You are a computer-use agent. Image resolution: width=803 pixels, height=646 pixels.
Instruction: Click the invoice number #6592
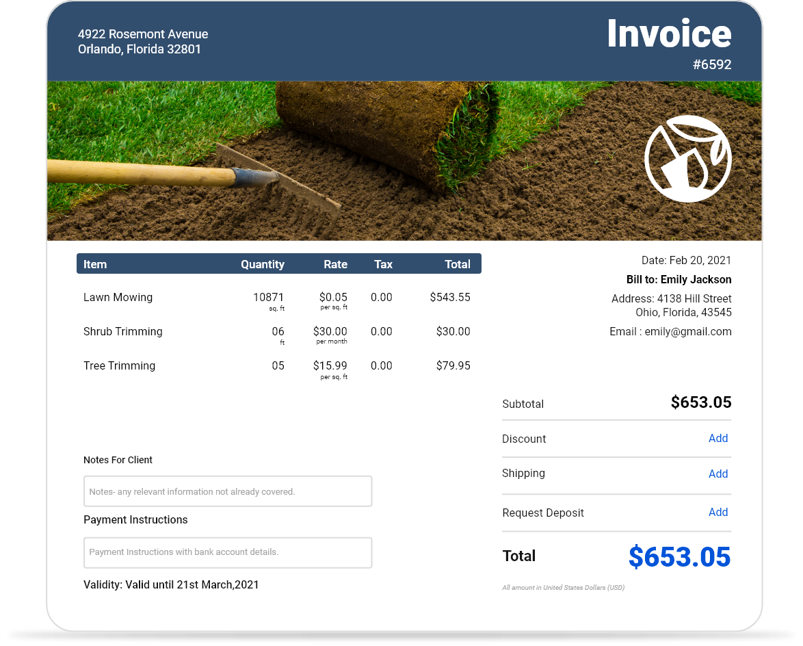coord(712,64)
